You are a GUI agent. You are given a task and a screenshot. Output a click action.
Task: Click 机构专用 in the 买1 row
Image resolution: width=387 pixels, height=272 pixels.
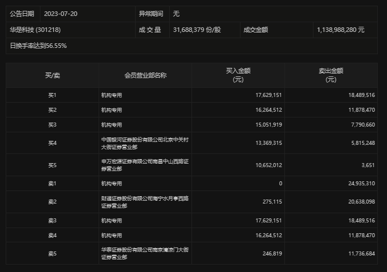tap(112, 95)
